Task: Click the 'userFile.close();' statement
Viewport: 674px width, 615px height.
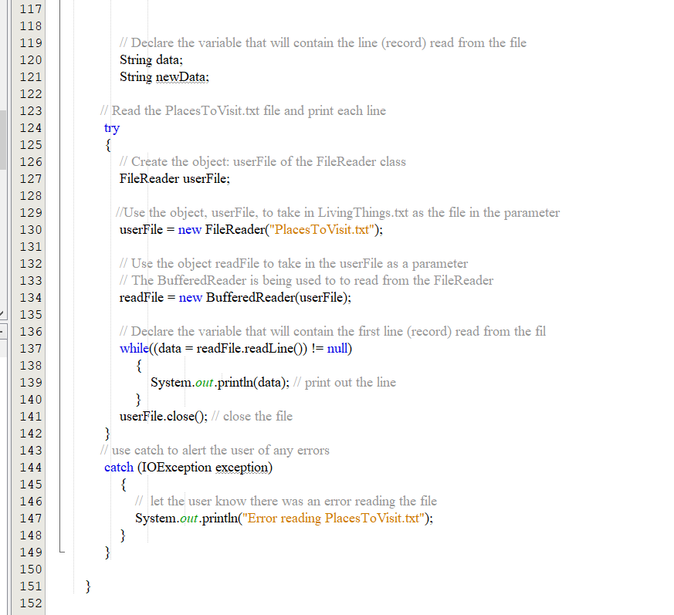Action: click(164, 417)
